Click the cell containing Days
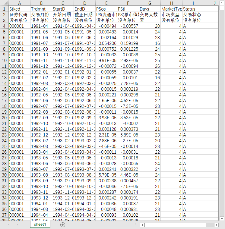This screenshot has width=225, height=229. pos(150,9)
